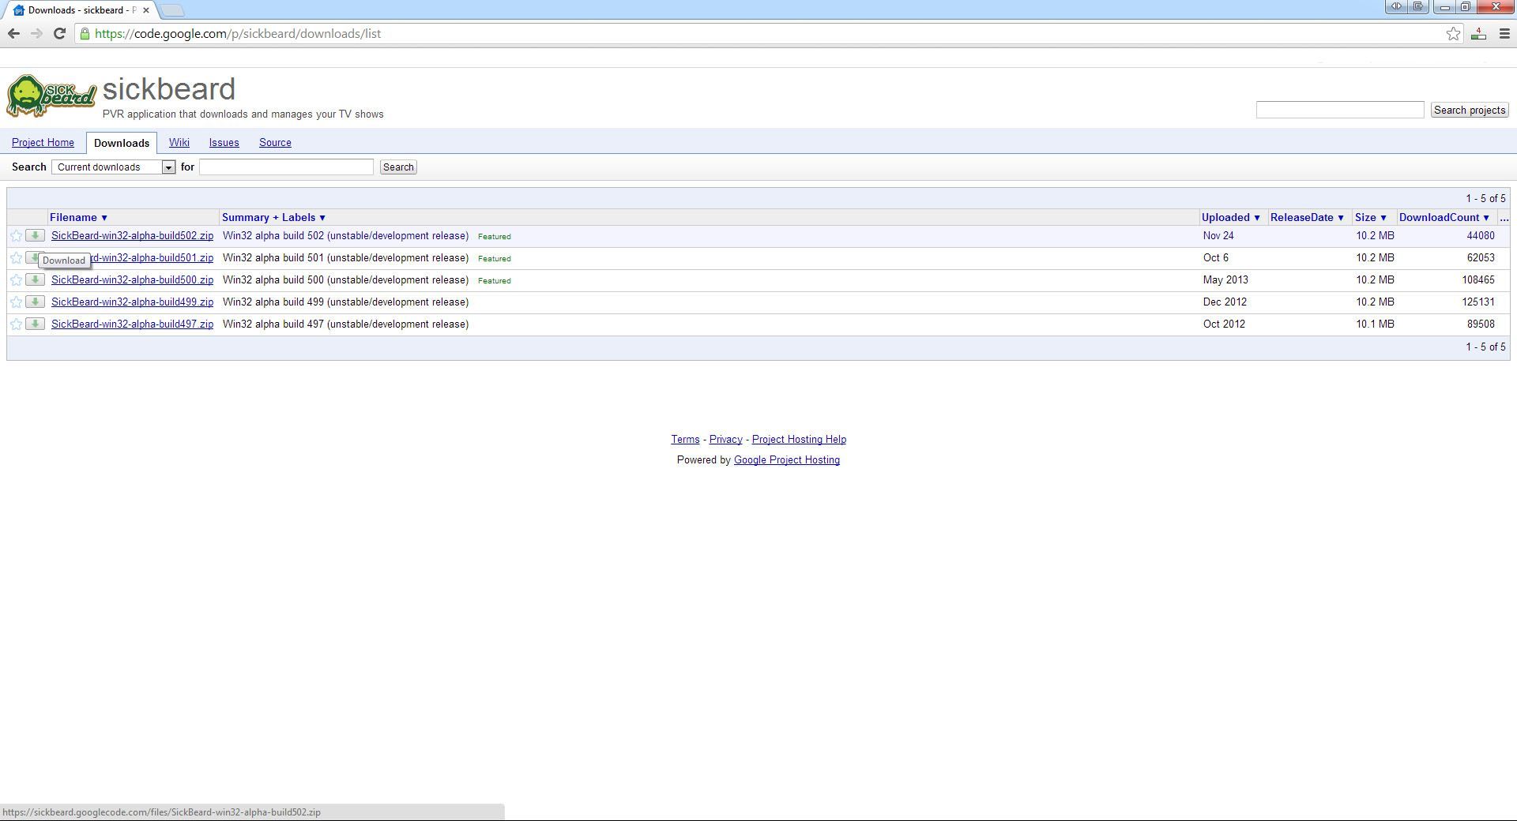1517x821 pixels.
Task: Star the build497 zip download
Action: pyautogui.click(x=16, y=324)
